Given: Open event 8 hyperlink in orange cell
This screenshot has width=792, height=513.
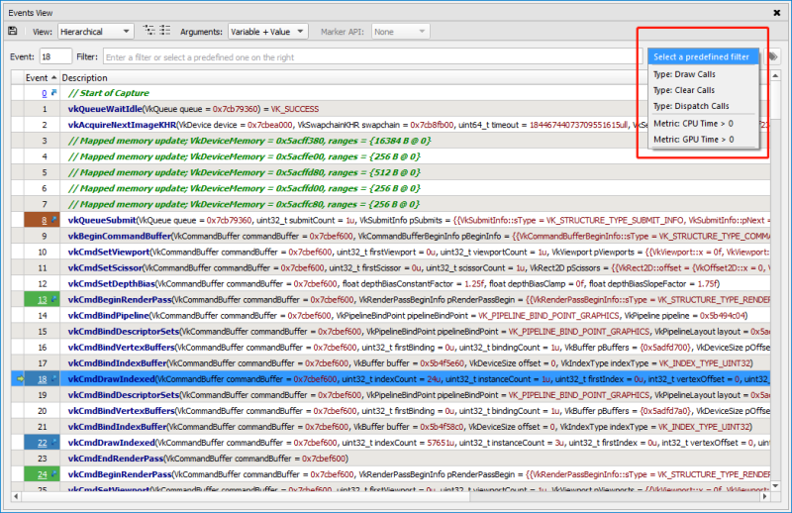Looking at the screenshot, I should [45, 220].
